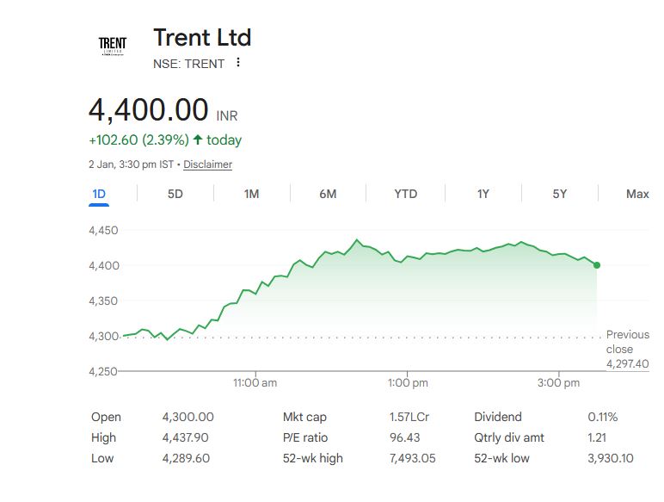This screenshot has height=502, width=664.
Task: Open the Disclaimer link
Action: (207, 164)
